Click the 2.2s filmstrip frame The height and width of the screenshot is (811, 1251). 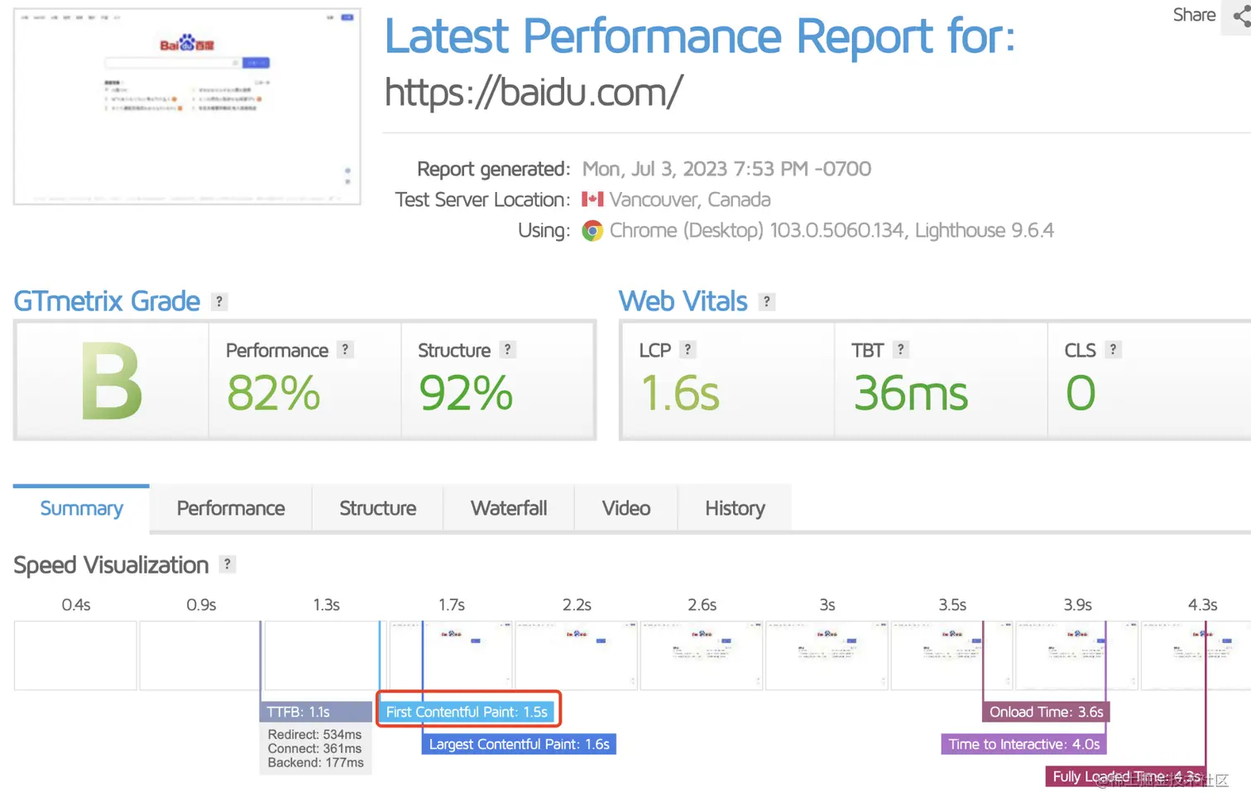pyautogui.click(x=576, y=655)
